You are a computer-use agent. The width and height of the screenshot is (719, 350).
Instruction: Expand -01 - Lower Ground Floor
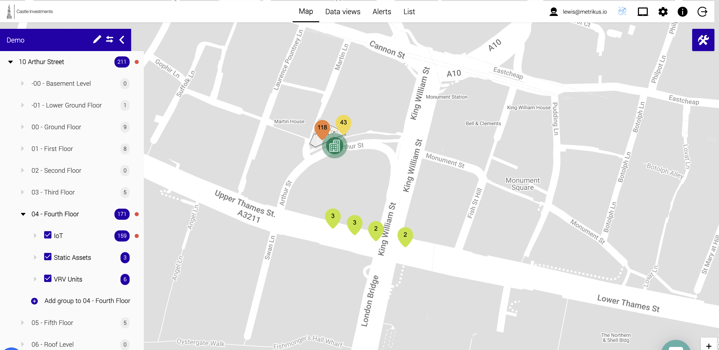[23, 105]
